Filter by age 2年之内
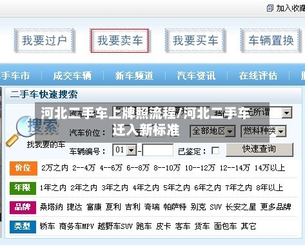This screenshot has height=245, width=305. tap(84, 188)
